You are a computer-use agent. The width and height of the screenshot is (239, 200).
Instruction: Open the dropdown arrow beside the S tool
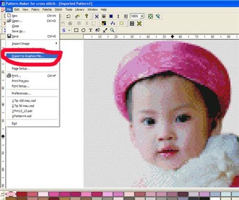pyautogui.click(x=69, y=30)
